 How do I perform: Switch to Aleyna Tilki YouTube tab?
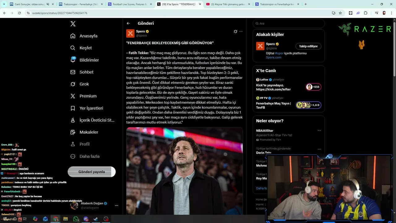[x=227, y=4]
